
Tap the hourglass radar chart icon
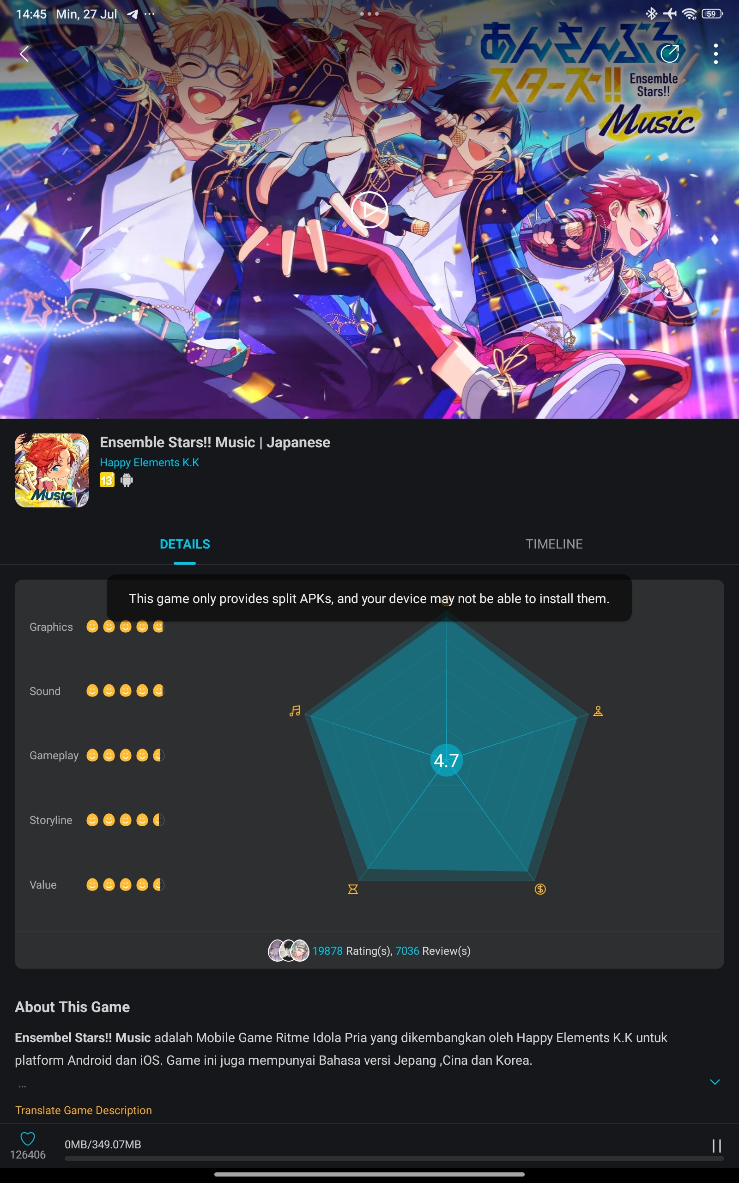[x=353, y=889]
